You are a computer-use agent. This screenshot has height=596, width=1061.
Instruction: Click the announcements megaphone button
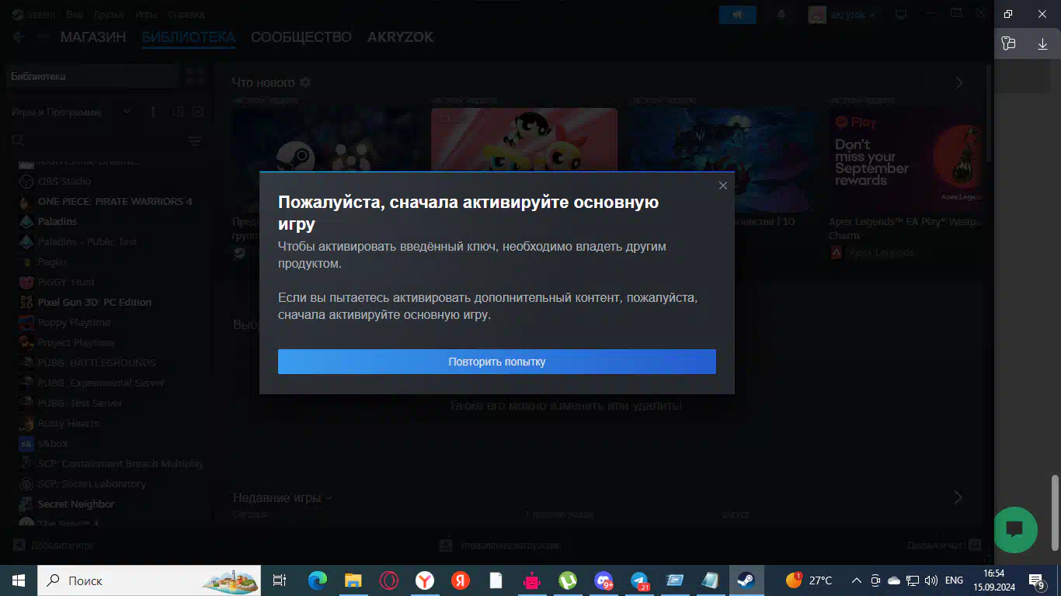point(738,15)
